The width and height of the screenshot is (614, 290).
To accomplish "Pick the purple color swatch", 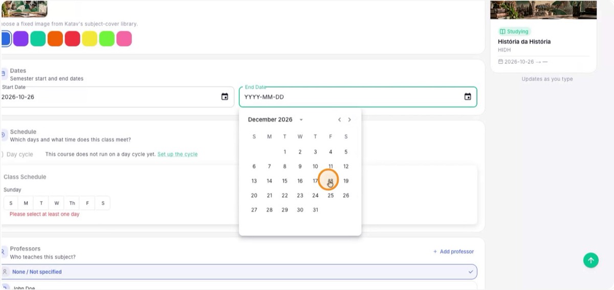I will coord(21,39).
